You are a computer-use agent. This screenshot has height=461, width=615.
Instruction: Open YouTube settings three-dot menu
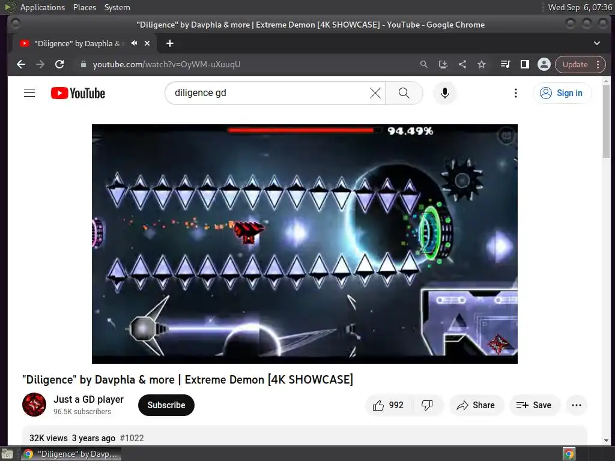coord(516,93)
